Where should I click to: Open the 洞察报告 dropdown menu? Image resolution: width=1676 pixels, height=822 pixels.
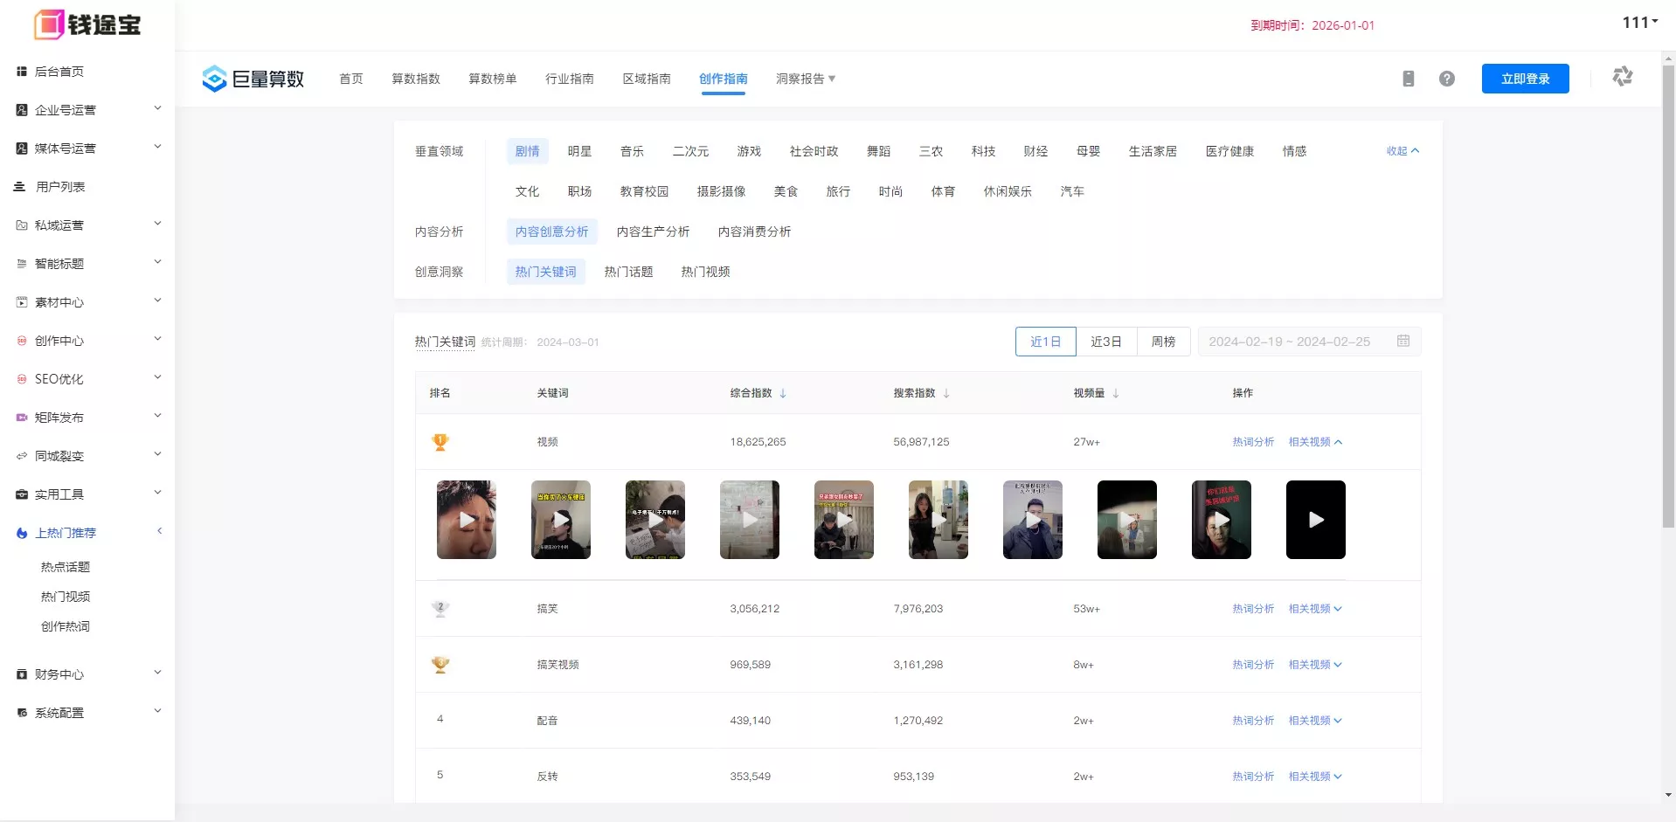coord(805,79)
